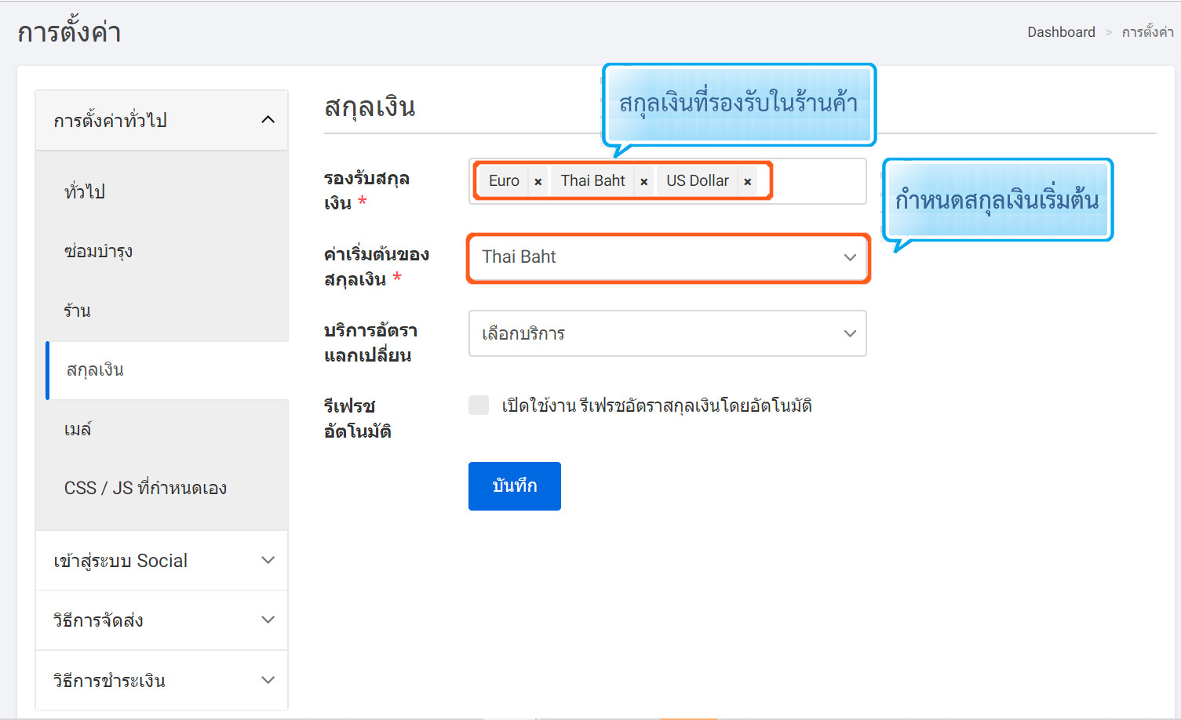Click the US Dollar tag text
The image size is (1181, 720).
698,181
